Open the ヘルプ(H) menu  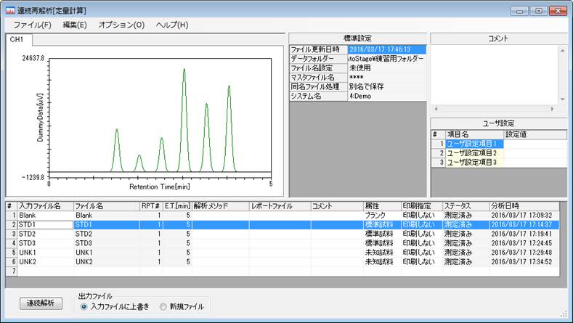[172, 25]
